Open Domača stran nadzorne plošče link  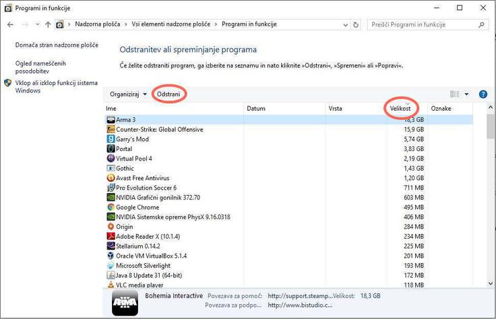[57, 45]
